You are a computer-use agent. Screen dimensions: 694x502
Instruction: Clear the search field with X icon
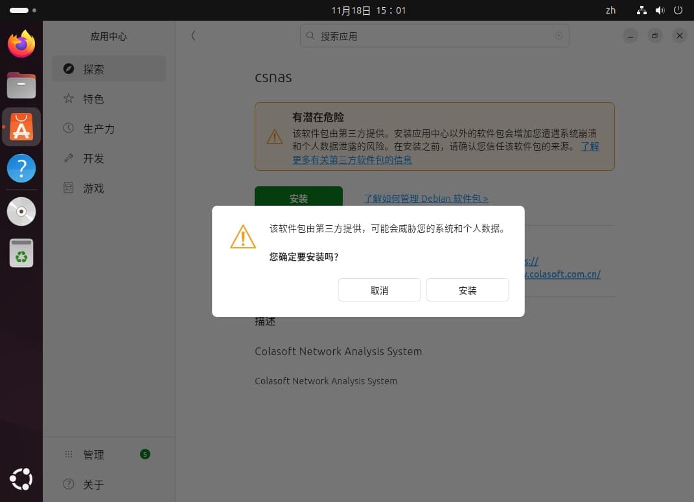click(559, 36)
